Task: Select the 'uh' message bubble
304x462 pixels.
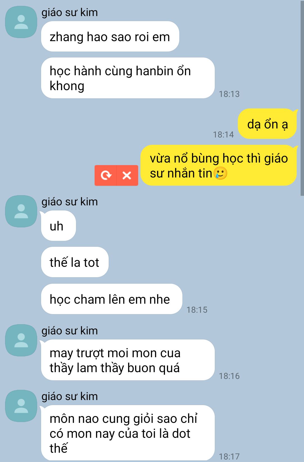Action: point(59,226)
